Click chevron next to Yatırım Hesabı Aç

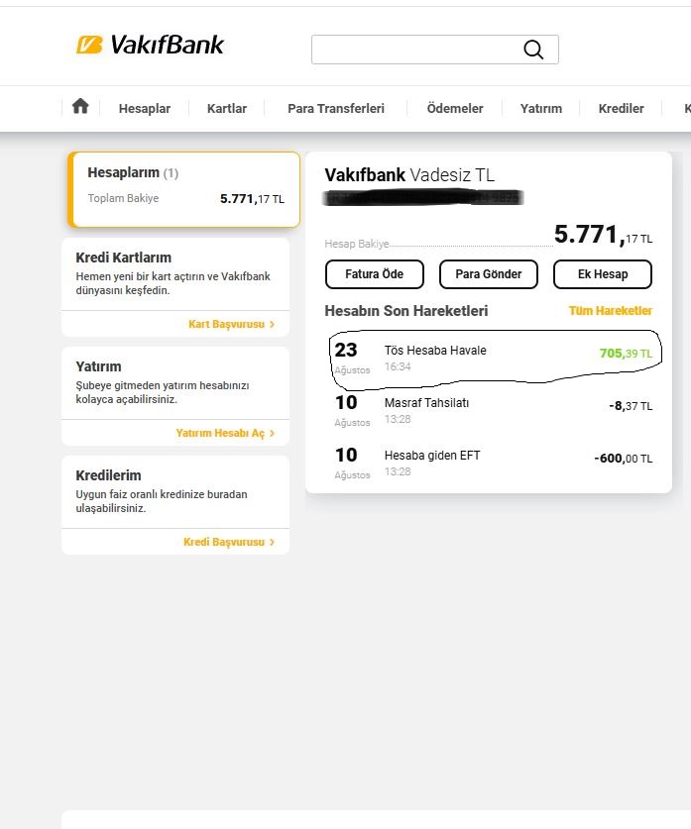pos(272,433)
